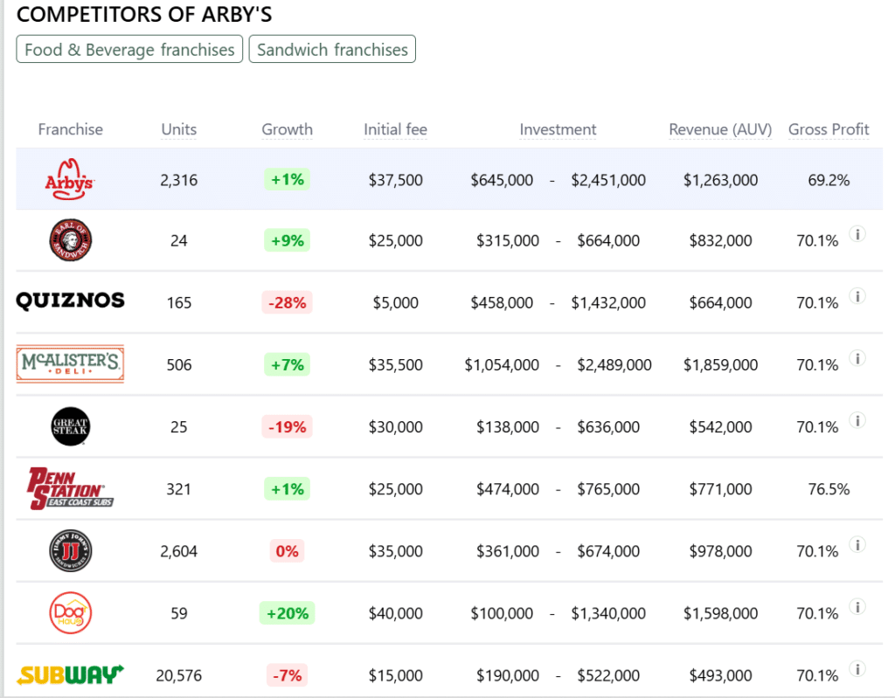Click minimum investment $1,054,000
Screen dimensions: 895x698
coord(502,365)
